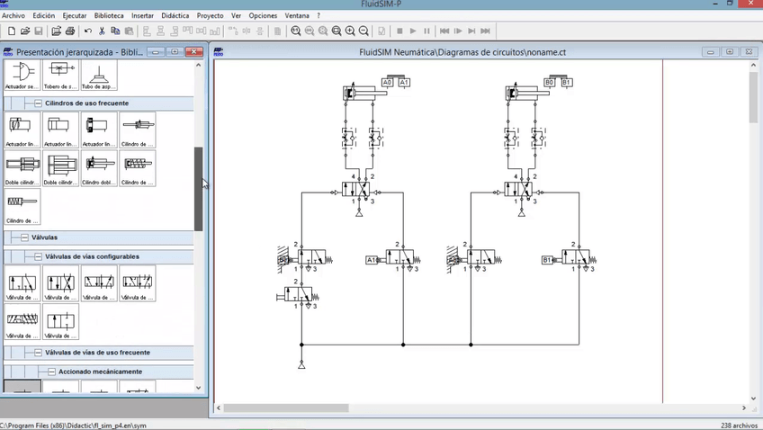Pick the first Doble cilindro component

click(x=22, y=168)
